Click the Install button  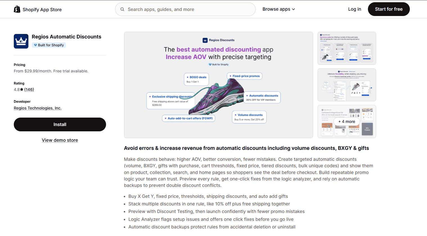click(x=60, y=124)
